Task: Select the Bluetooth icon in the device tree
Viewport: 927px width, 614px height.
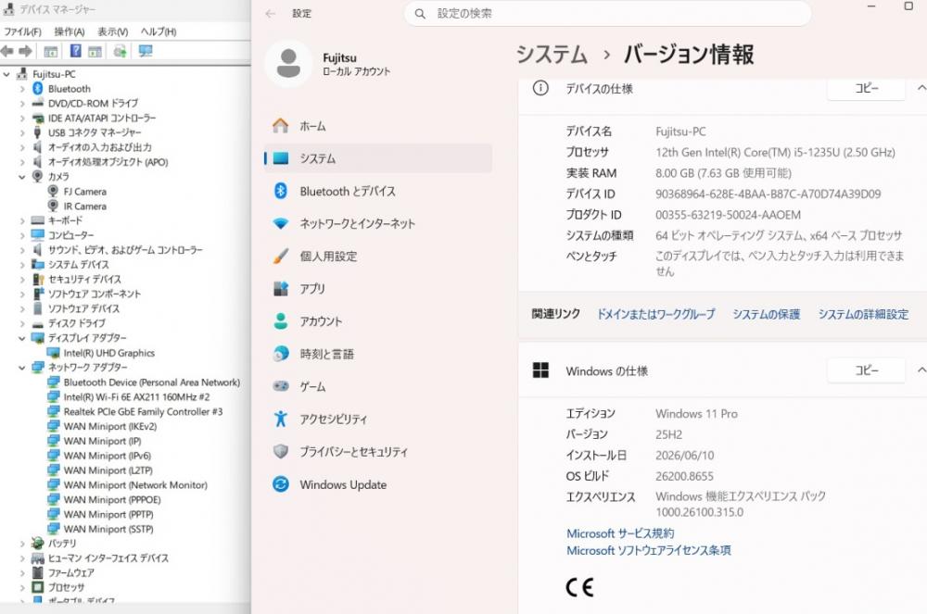Action: 38,89
